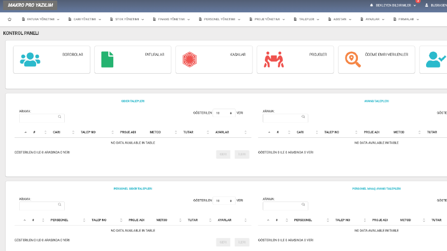This screenshot has width=447, height=251.
Task: Click the Geri button under Personel Gider Talepleri
Action: coord(223,242)
